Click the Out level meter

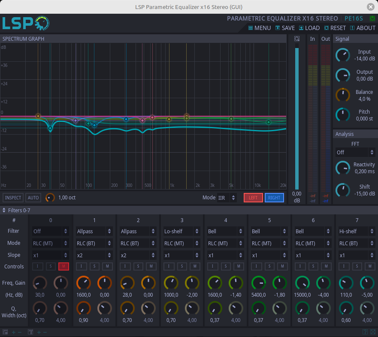(326, 118)
